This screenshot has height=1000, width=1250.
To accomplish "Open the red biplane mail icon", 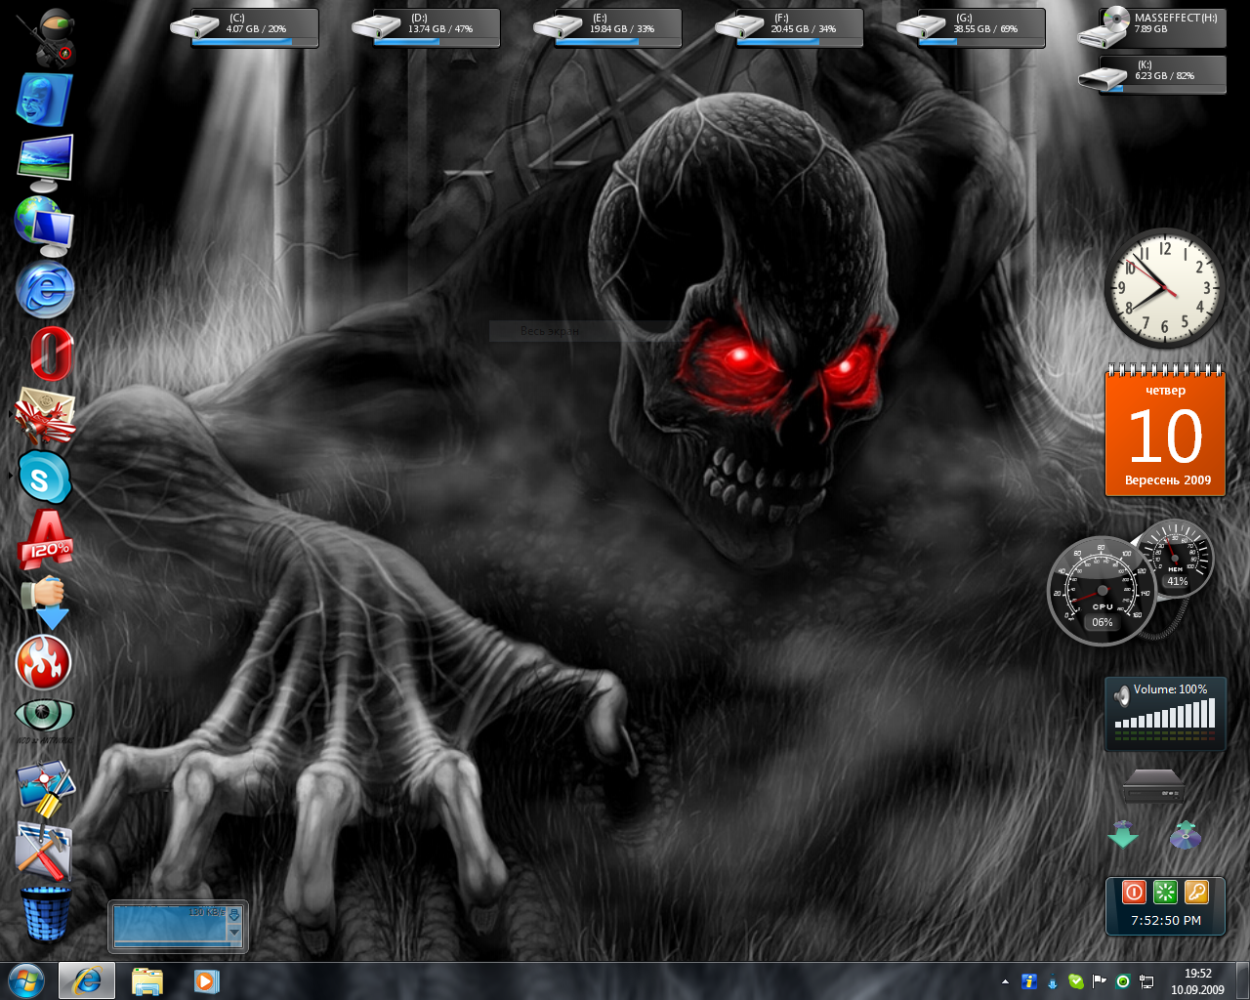I will 46,416.
